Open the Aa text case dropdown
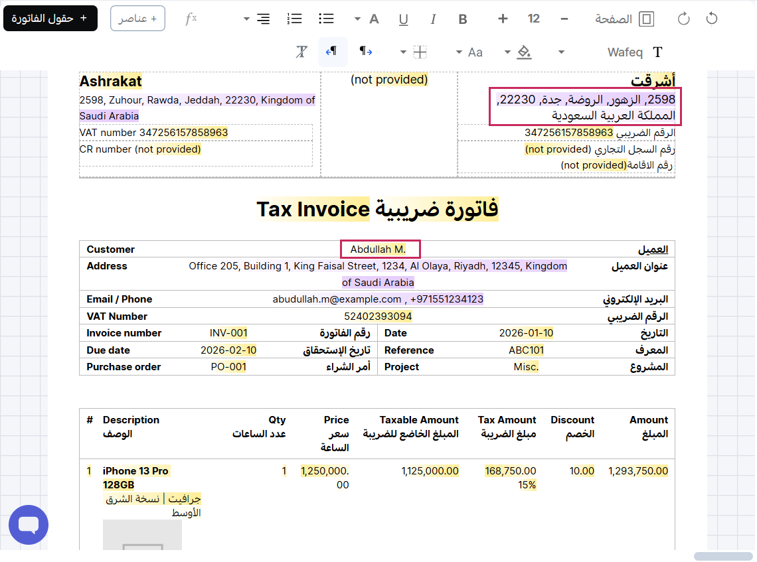The width and height of the screenshot is (757, 562). point(459,52)
